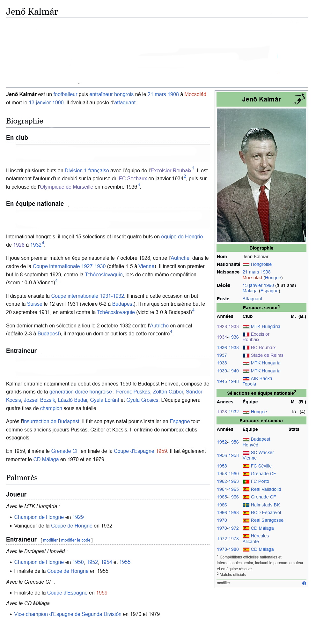Open the Olympique de Marseille link
The height and width of the screenshot is (621, 316).
(67, 187)
